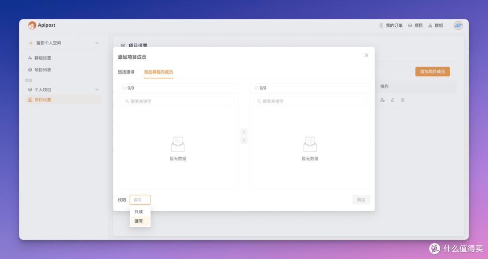
Task: Close the 添加项目成员 dialog
Action: pos(366,55)
